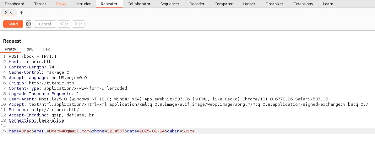375x166 pixels.
Task: Click the date=2025-02-24 parameter
Action: click(146, 131)
